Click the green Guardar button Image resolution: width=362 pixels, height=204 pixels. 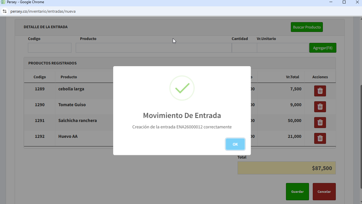click(x=297, y=192)
